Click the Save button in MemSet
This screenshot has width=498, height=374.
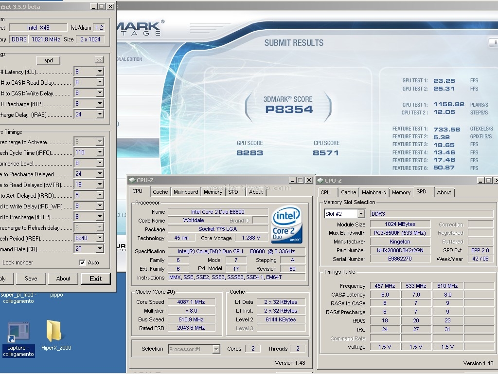tap(31, 278)
